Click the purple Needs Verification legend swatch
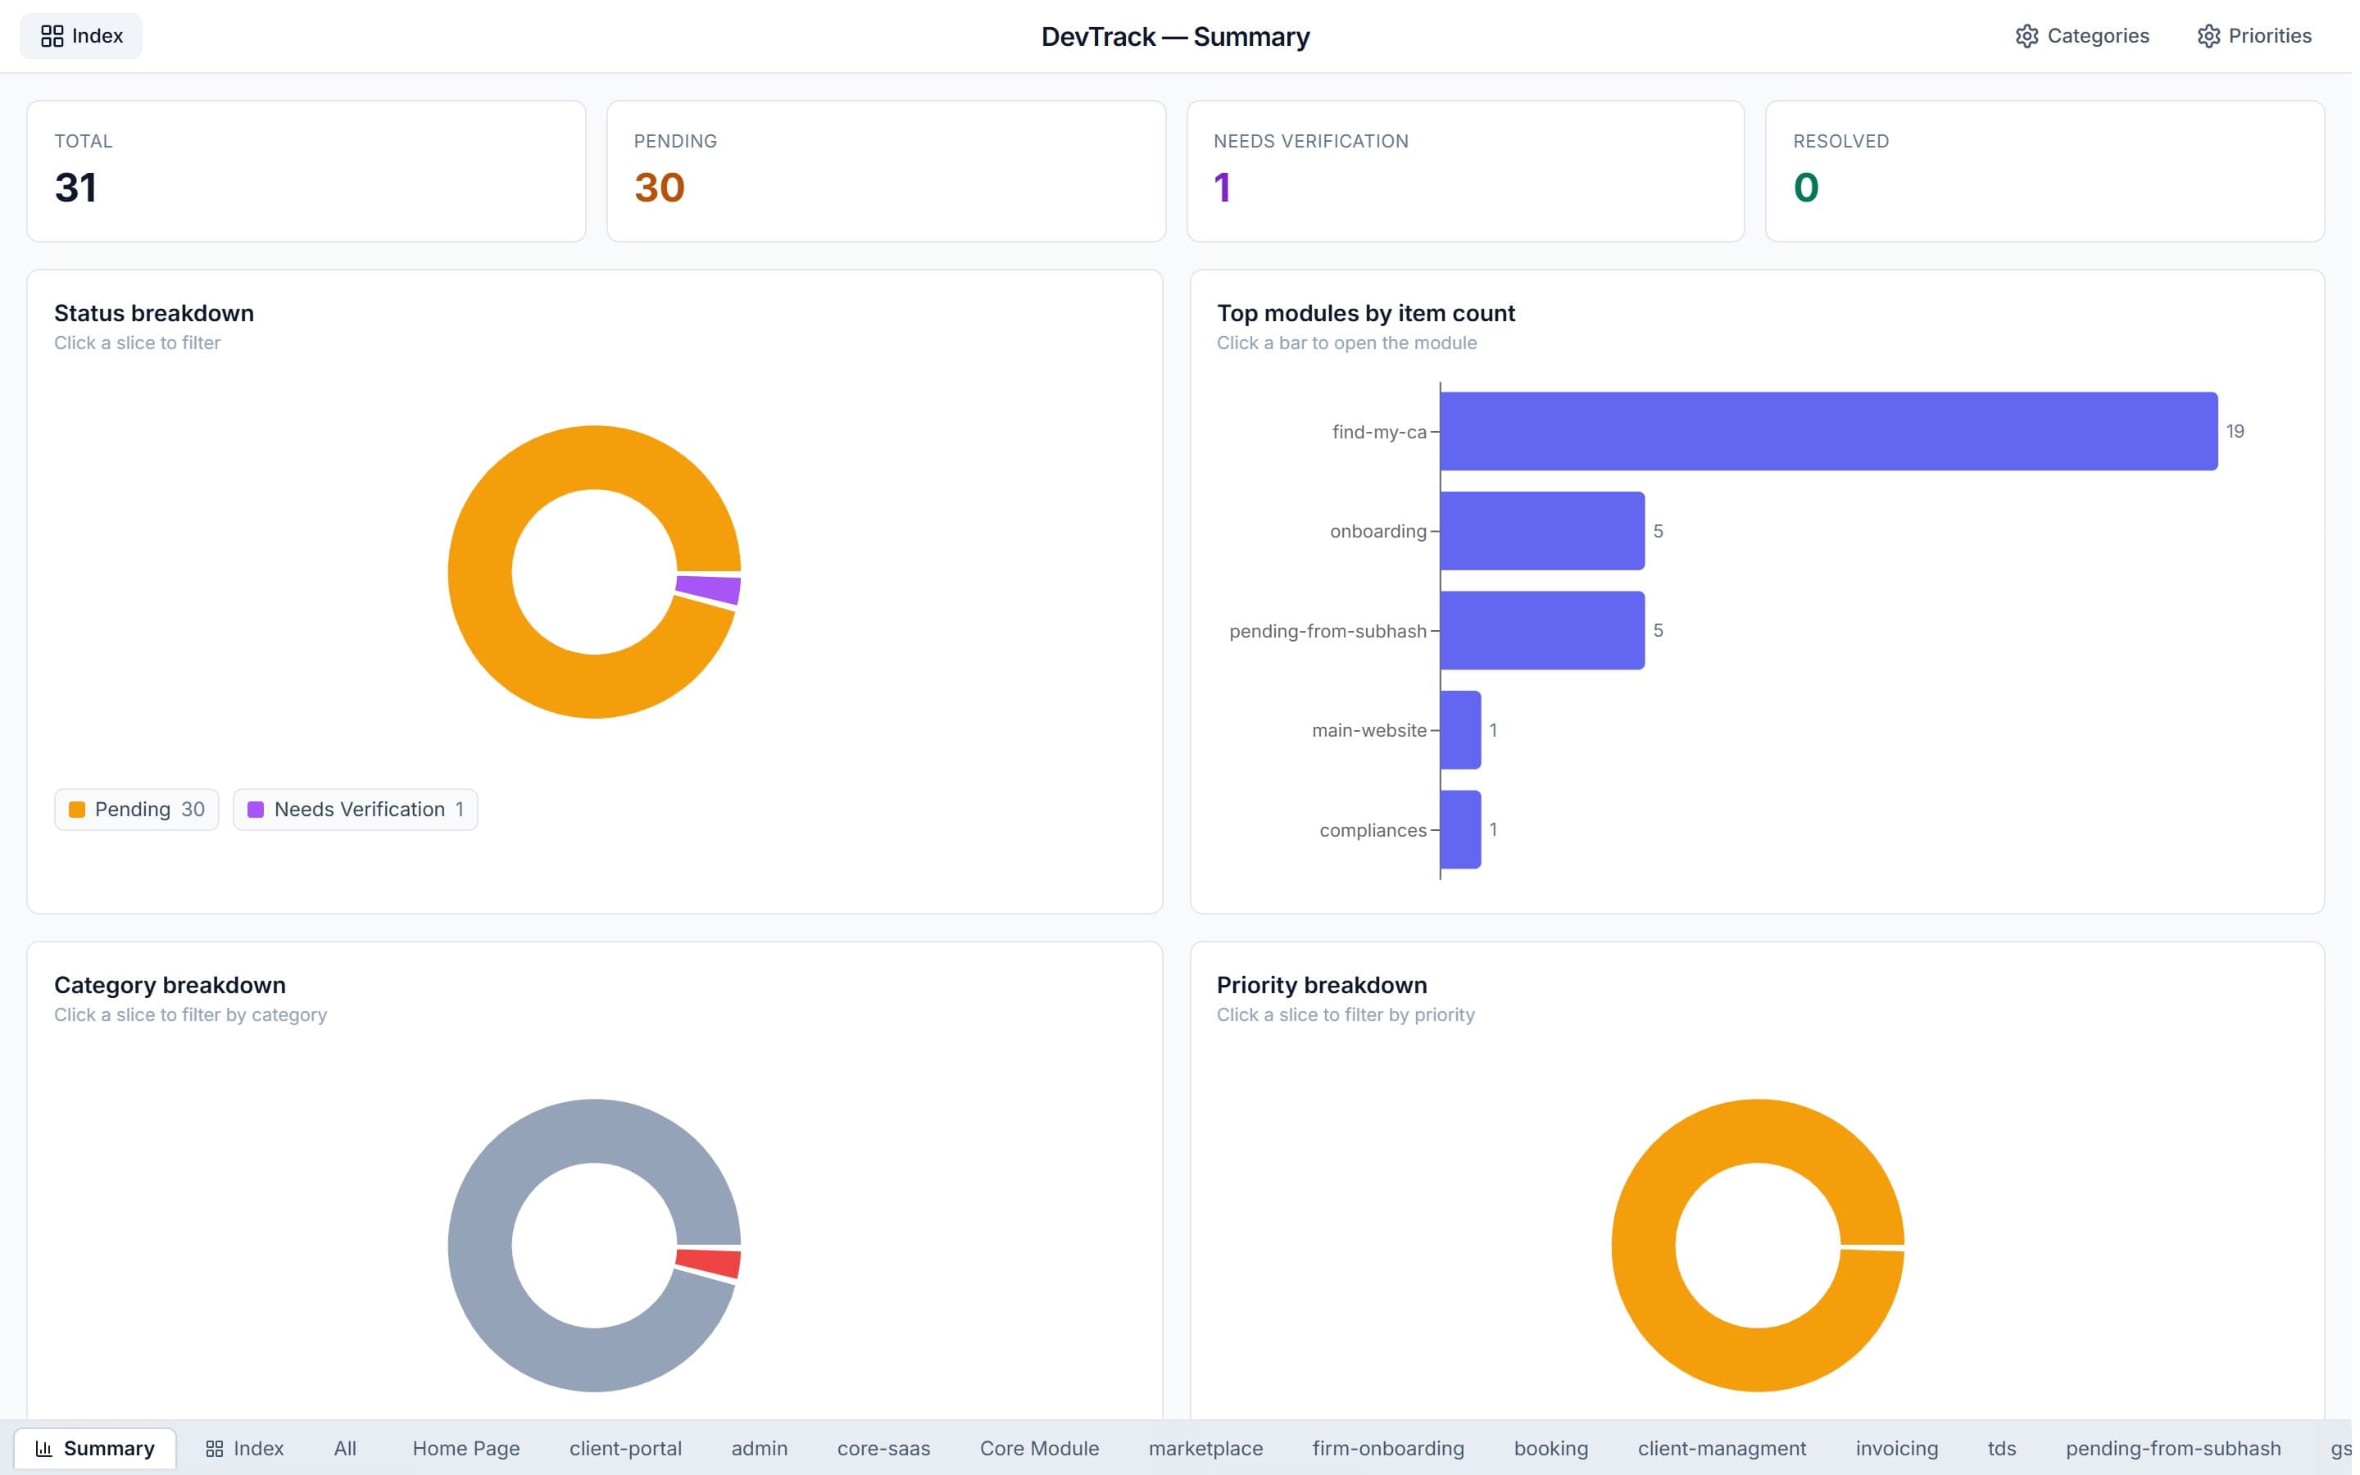 (256, 811)
